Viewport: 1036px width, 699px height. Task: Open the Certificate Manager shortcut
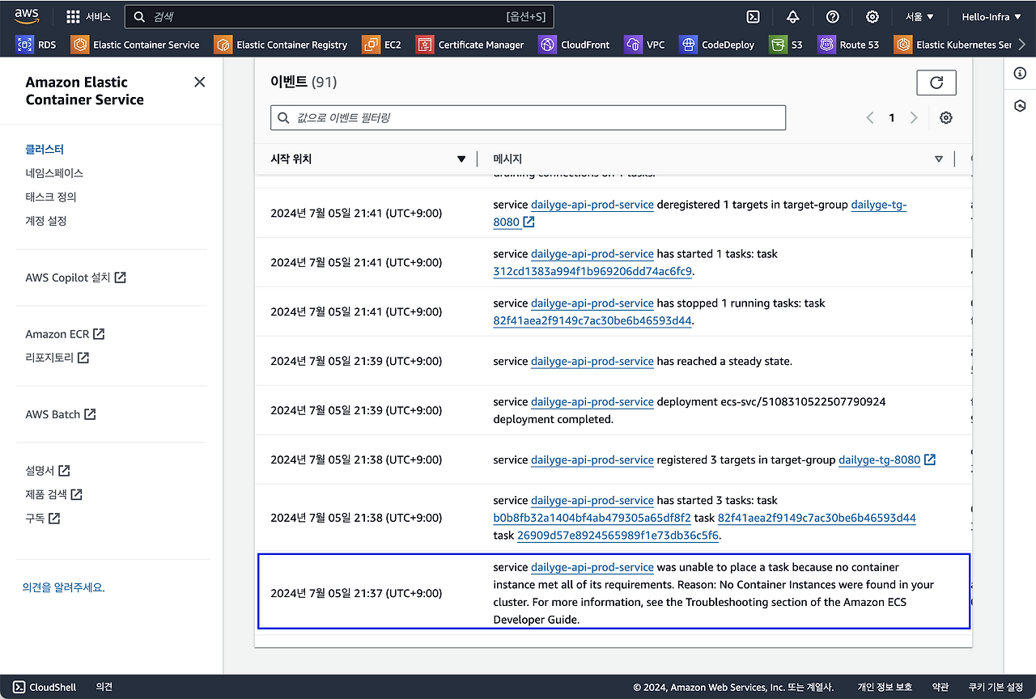470,44
